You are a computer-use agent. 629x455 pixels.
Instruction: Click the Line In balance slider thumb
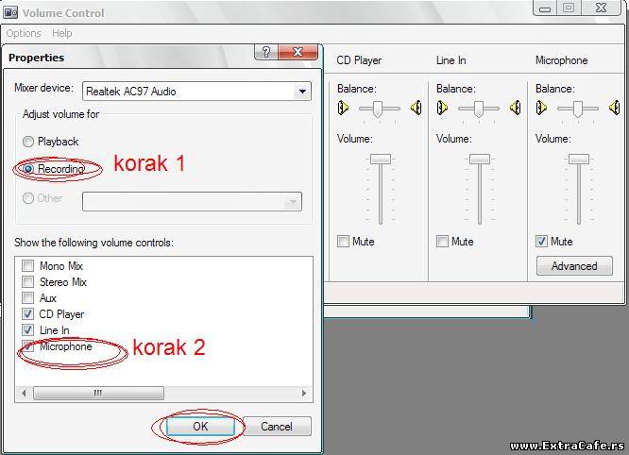point(478,110)
